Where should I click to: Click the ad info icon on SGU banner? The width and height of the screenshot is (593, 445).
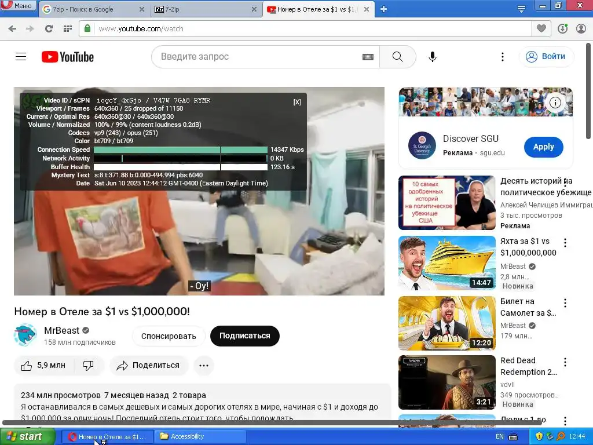[x=555, y=103]
